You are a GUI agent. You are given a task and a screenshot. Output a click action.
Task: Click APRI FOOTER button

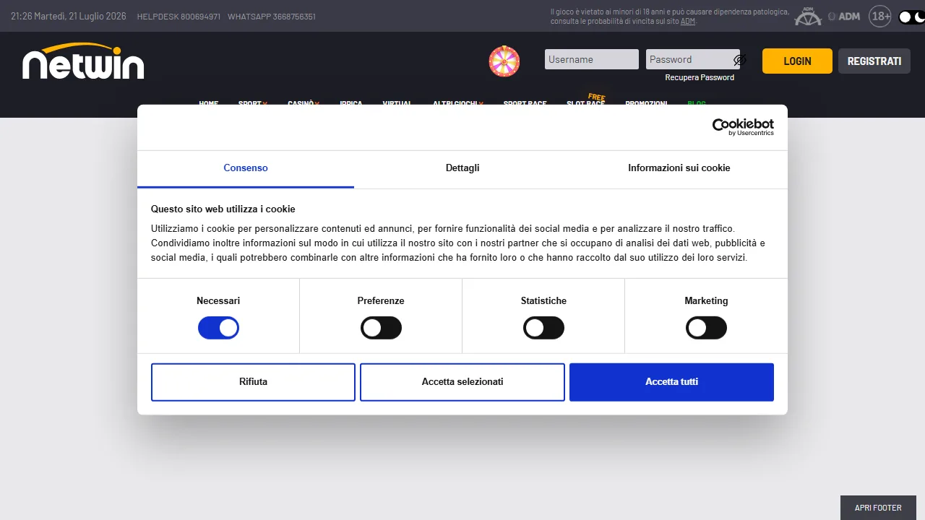[x=878, y=508]
